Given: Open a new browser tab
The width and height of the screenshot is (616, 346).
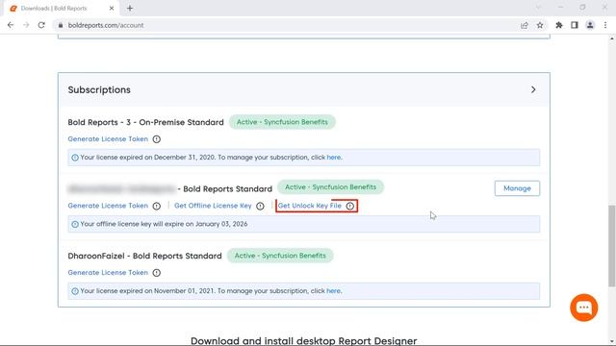Looking at the screenshot, I should click(x=130, y=9).
